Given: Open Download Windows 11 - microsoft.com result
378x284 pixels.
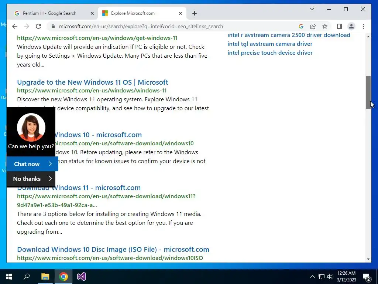Looking at the screenshot, I should coord(79,187).
